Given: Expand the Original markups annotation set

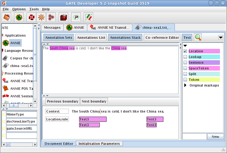Looking at the screenshot, I should tap(185, 85).
